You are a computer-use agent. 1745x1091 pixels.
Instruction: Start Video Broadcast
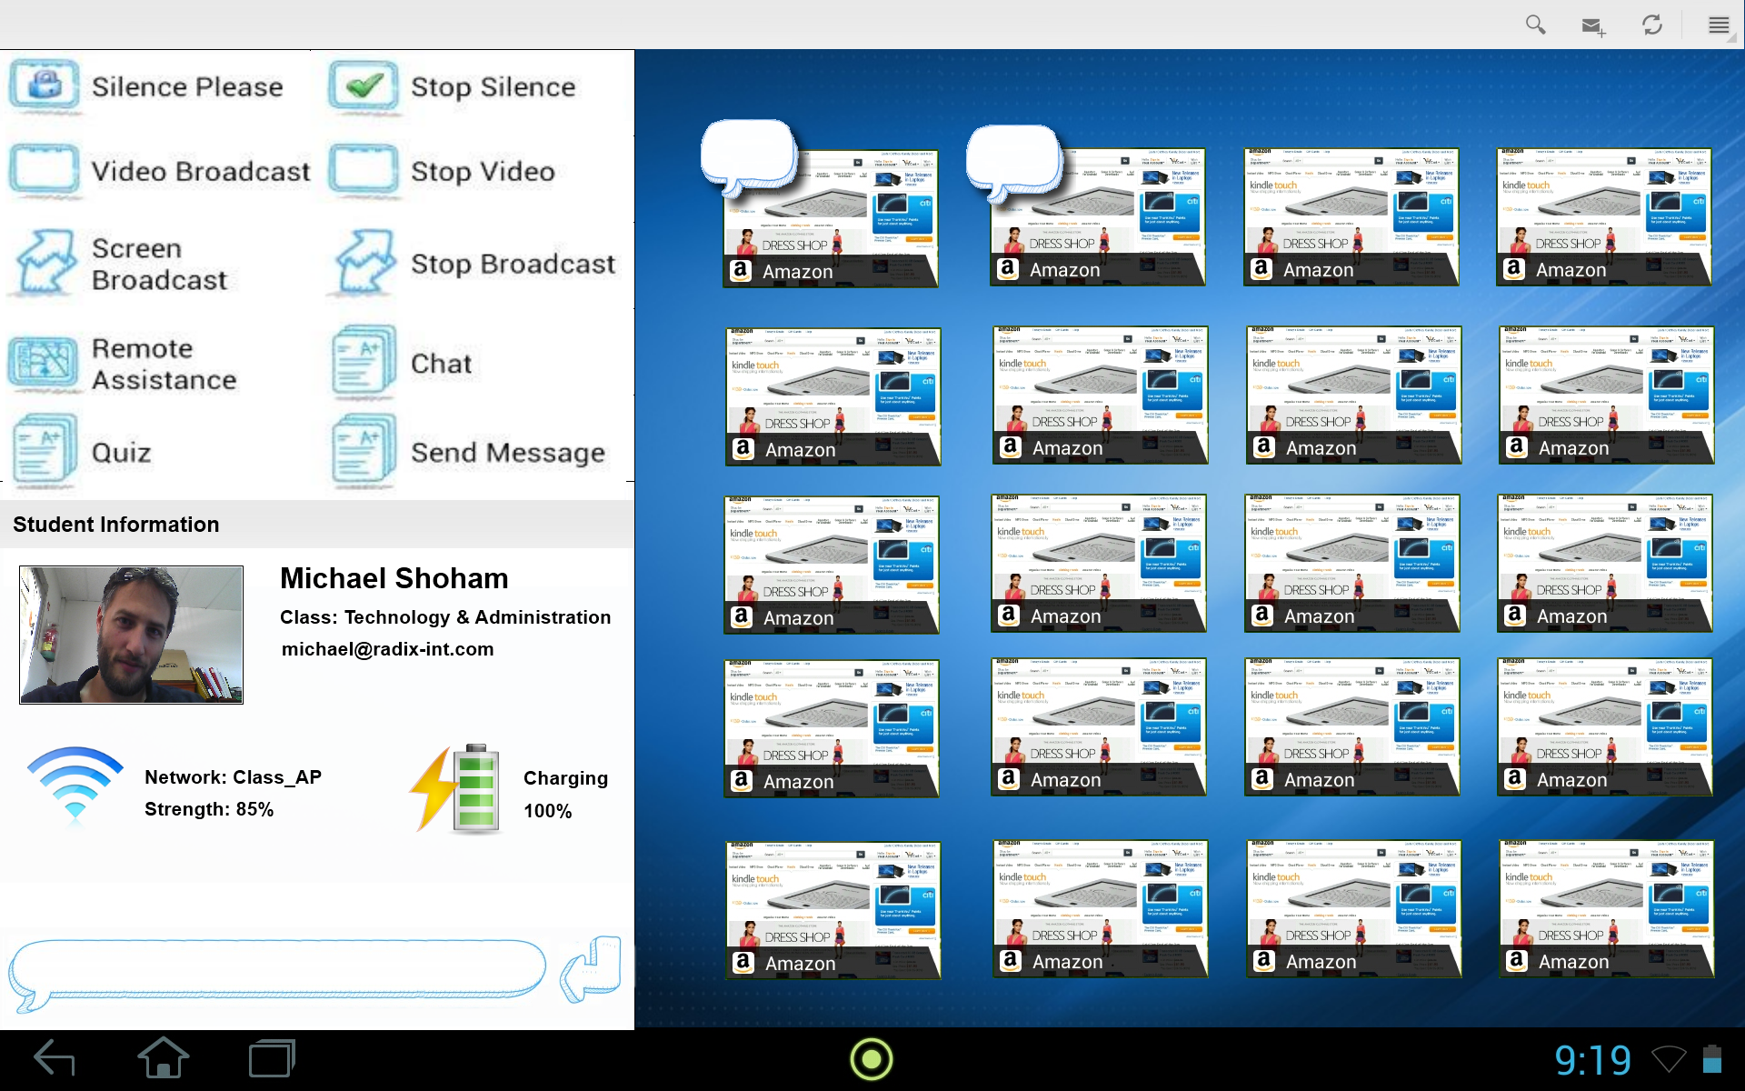click(44, 171)
